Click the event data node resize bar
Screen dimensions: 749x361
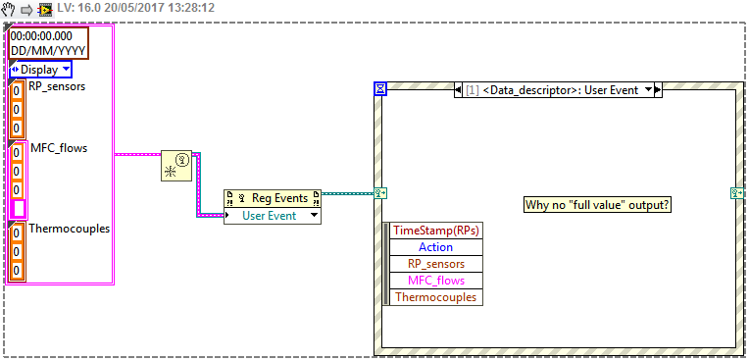click(x=386, y=264)
